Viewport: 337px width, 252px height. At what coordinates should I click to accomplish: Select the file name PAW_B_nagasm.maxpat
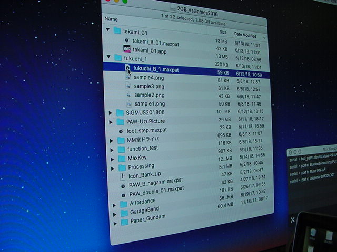(x=156, y=183)
